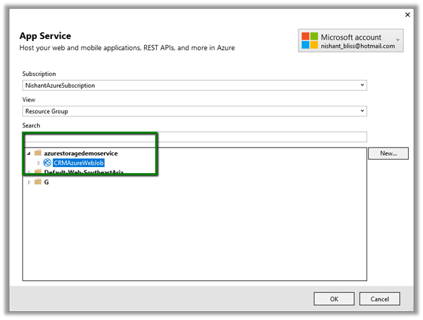Image resolution: width=423 pixels, height=320 pixels.
Task: Expand the CRMAzureWebJob node
Action: (38, 163)
